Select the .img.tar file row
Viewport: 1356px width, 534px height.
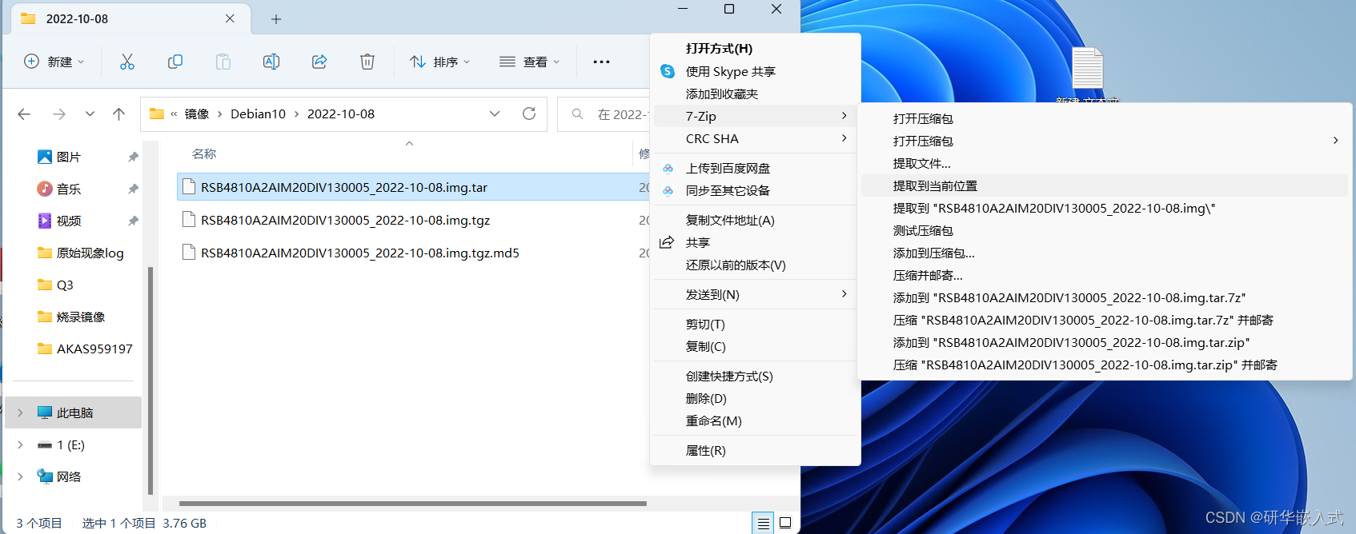click(x=413, y=187)
